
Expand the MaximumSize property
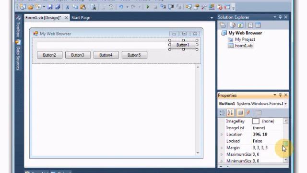[222, 154]
